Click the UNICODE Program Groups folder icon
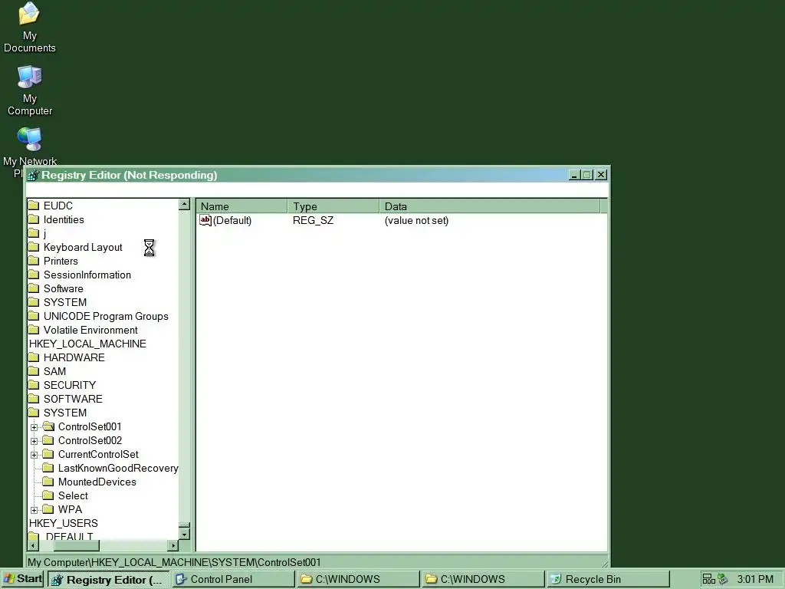 pos(34,317)
